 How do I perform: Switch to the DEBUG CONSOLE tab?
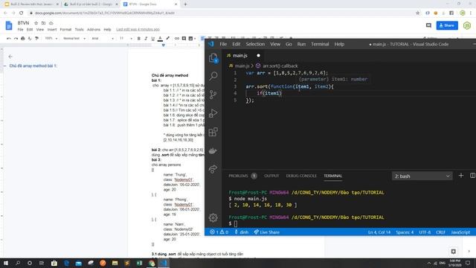301,176
